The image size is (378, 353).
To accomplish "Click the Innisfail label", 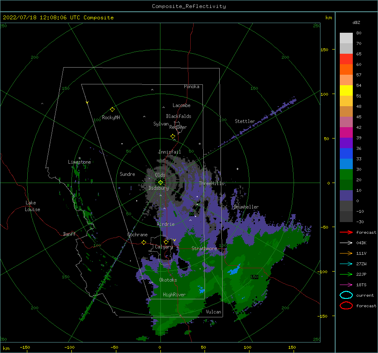I will (170, 152).
